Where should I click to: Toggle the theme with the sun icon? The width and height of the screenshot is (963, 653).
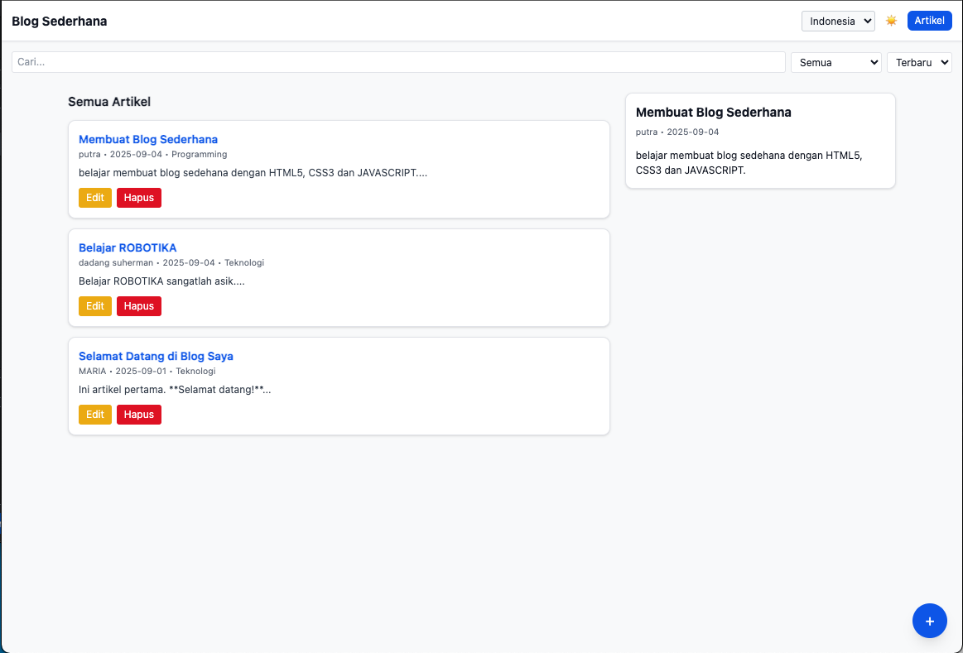[891, 21]
